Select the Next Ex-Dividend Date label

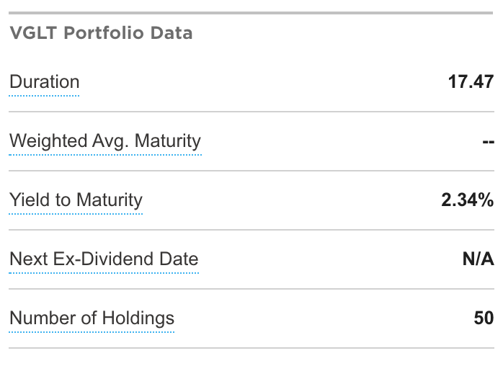104,259
